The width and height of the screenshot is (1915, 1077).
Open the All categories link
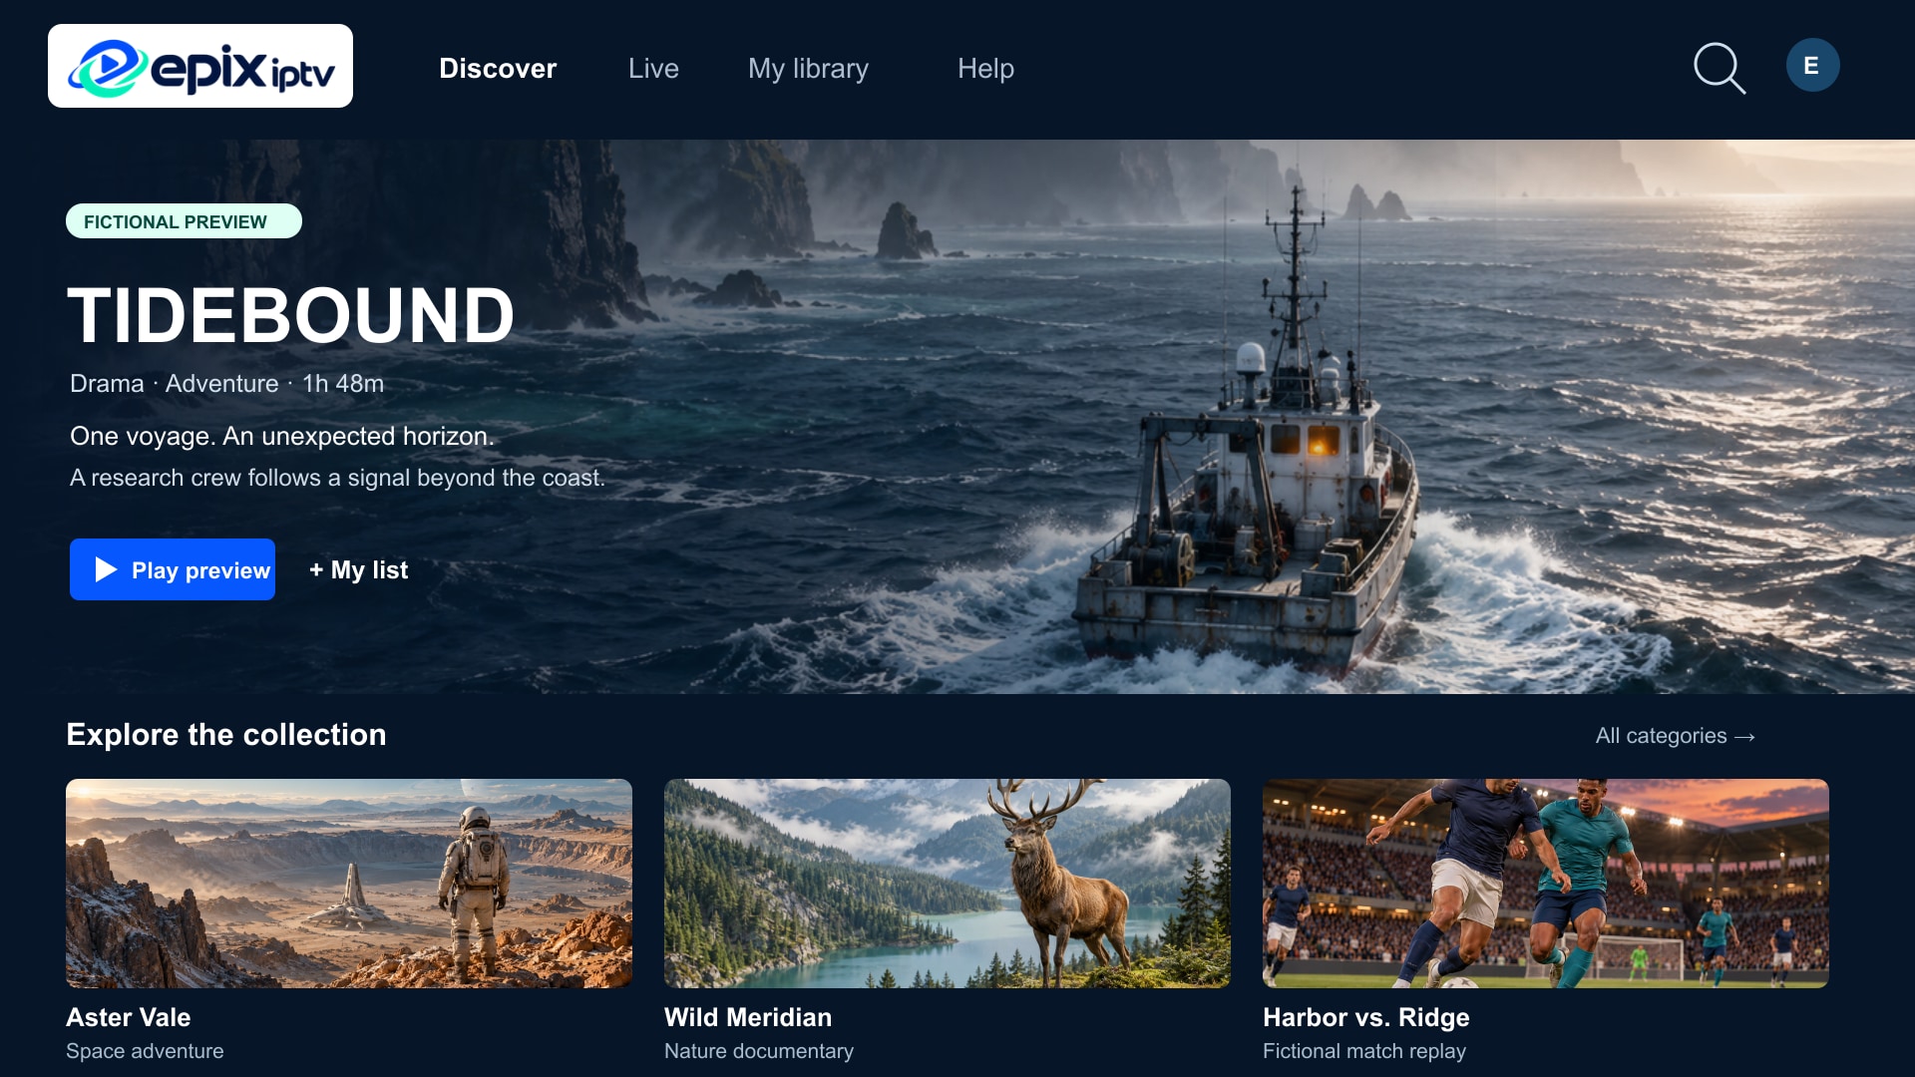[1675, 736]
